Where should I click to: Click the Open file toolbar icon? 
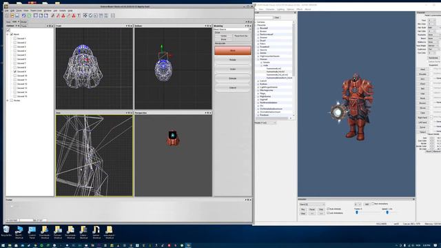pyautogui.click(x=12, y=16)
